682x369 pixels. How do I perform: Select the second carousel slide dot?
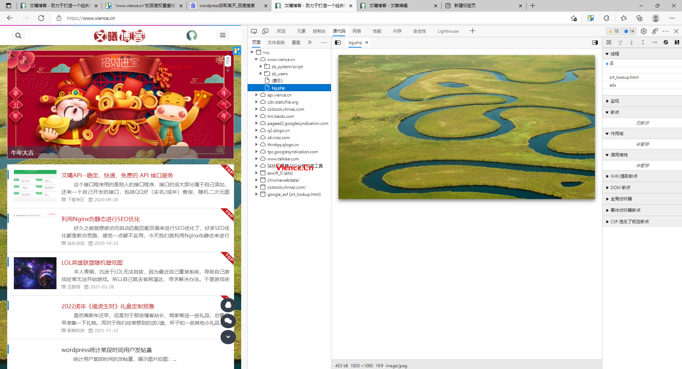(x=122, y=57)
